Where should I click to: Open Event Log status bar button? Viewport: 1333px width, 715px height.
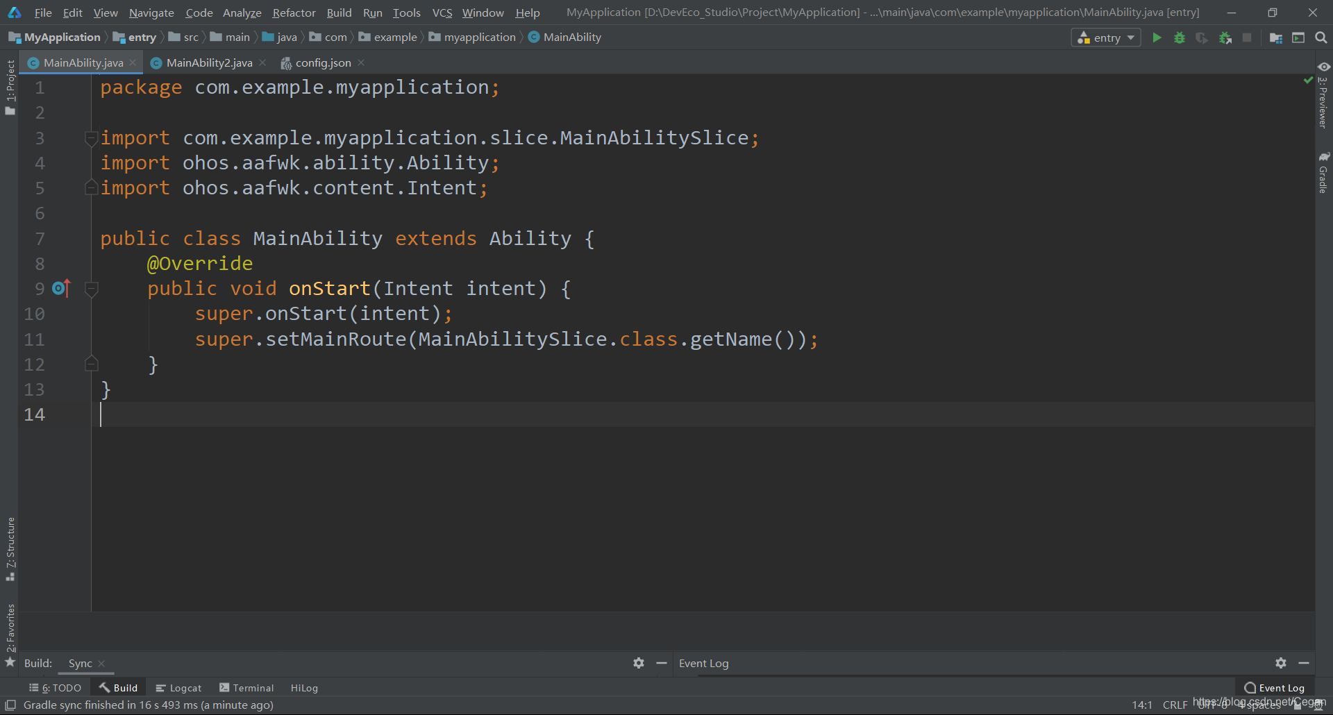(x=1274, y=688)
